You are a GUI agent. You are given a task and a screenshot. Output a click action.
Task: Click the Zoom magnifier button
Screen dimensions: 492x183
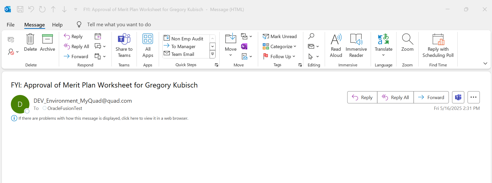[x=407, y=43]
